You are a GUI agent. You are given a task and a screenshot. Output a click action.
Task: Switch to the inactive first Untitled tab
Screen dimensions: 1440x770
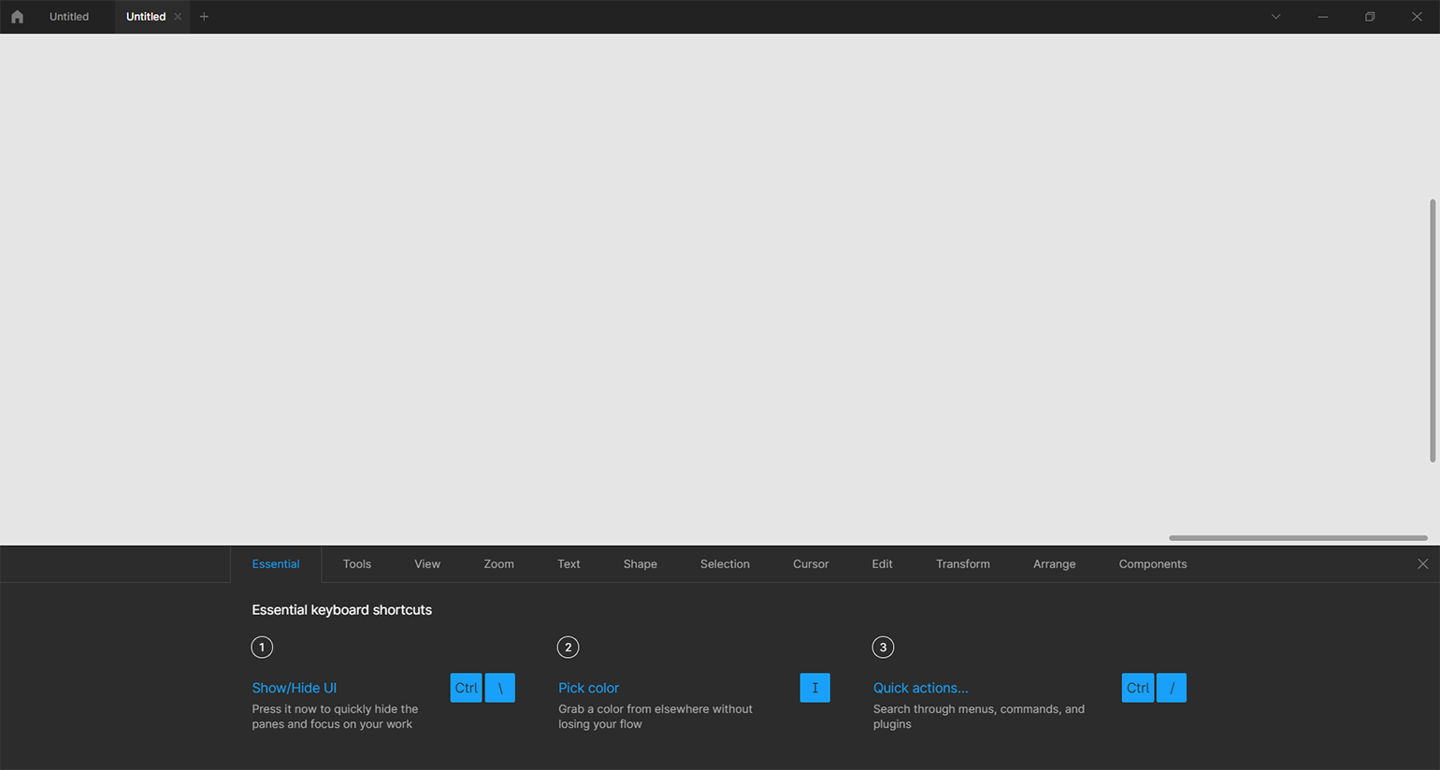(x=69, y=17)
